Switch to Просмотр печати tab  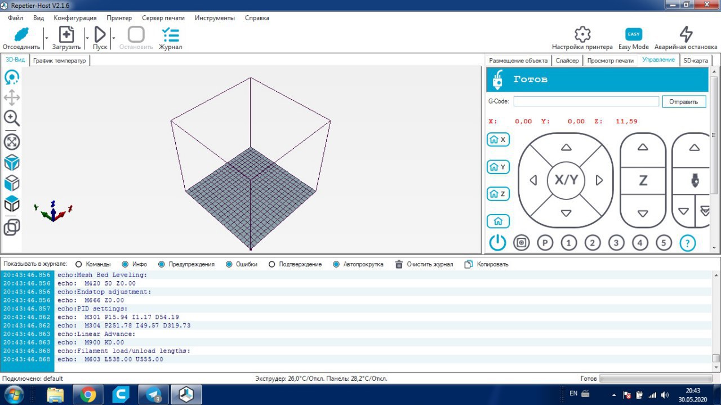610,60
